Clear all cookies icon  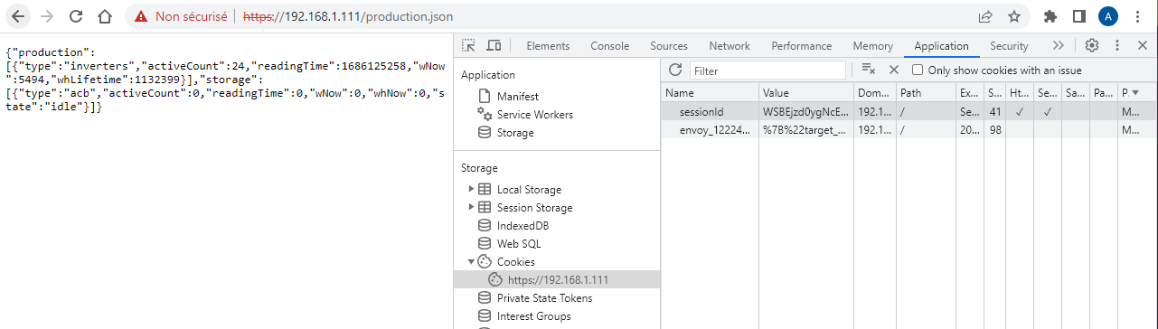click(868, 70)
